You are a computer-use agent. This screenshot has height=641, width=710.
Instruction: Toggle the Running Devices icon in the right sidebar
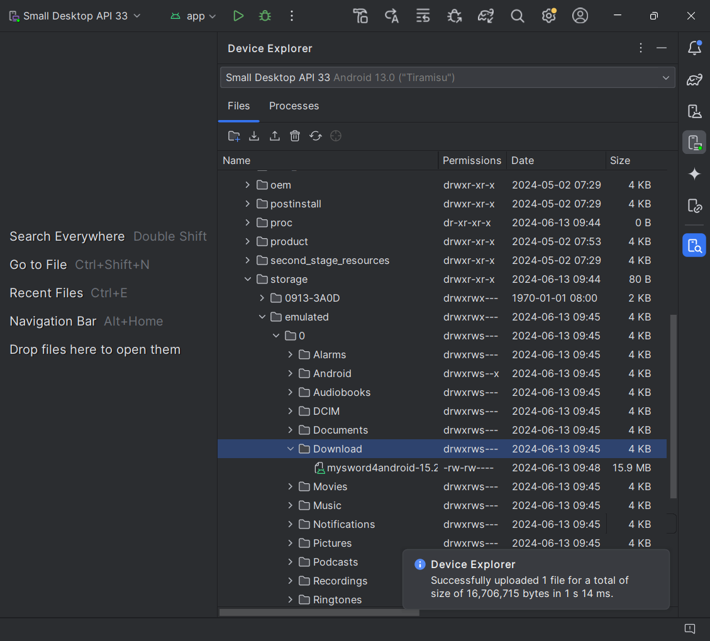[694, 143]
